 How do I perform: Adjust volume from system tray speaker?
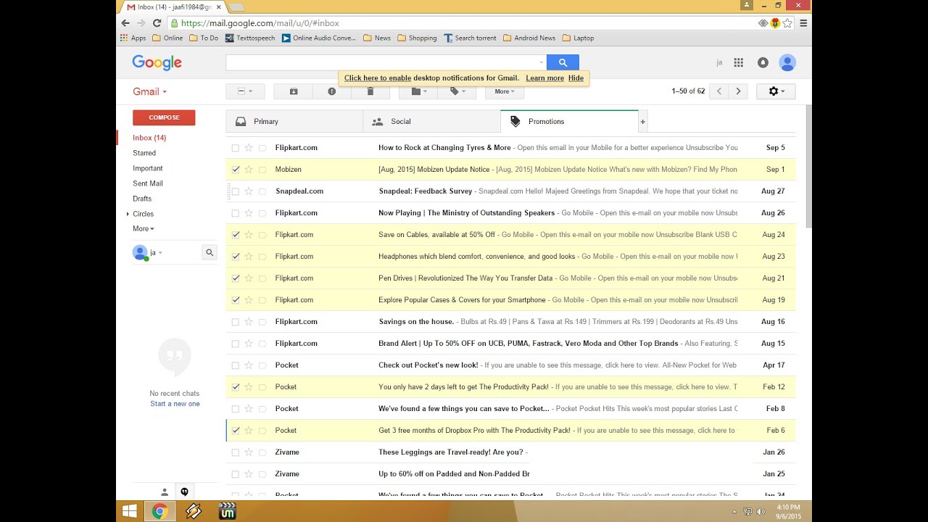(761, 511)
